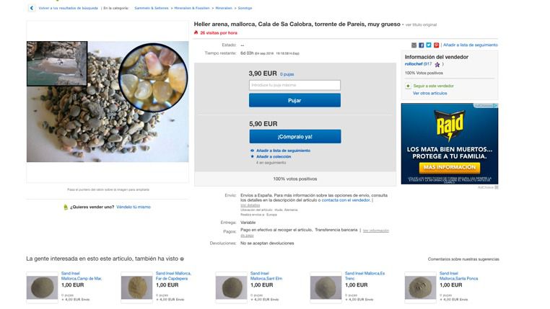
Task: Open 'Ver otros artículos' link
Action: pyautogui.click(x=429, y=93)
